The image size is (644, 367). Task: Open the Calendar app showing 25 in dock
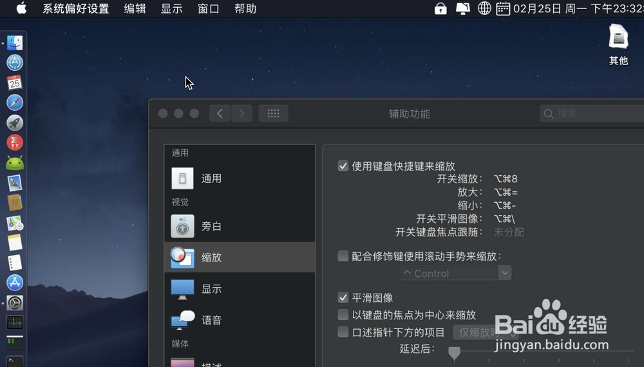point(15,82)
